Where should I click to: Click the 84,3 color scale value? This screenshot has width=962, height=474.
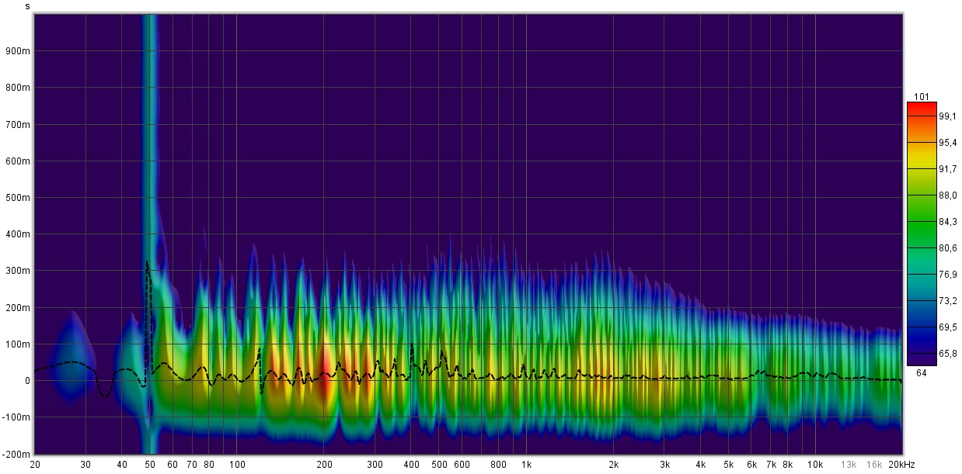tap(947, 221)
